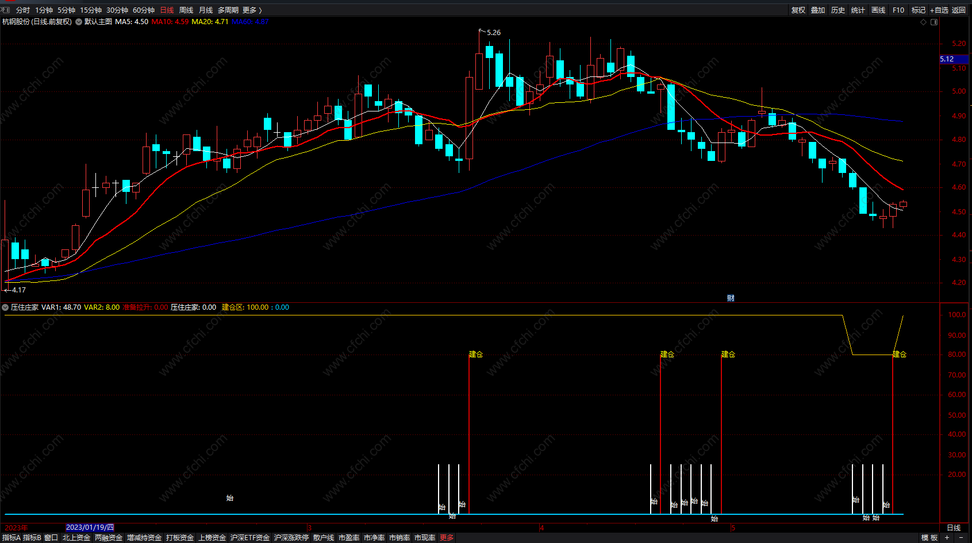Select the 30分钟 period
Image resolution: width=972 pixels, height=543 pixels.
pos(117,10)
